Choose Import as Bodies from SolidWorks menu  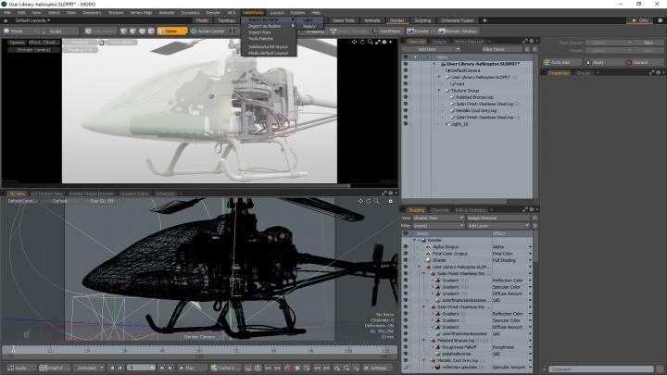[x=268, y=26]
